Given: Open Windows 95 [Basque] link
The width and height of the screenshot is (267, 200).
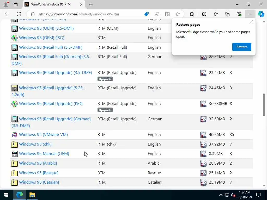Looking at the screenshot, I should [39, 173].
